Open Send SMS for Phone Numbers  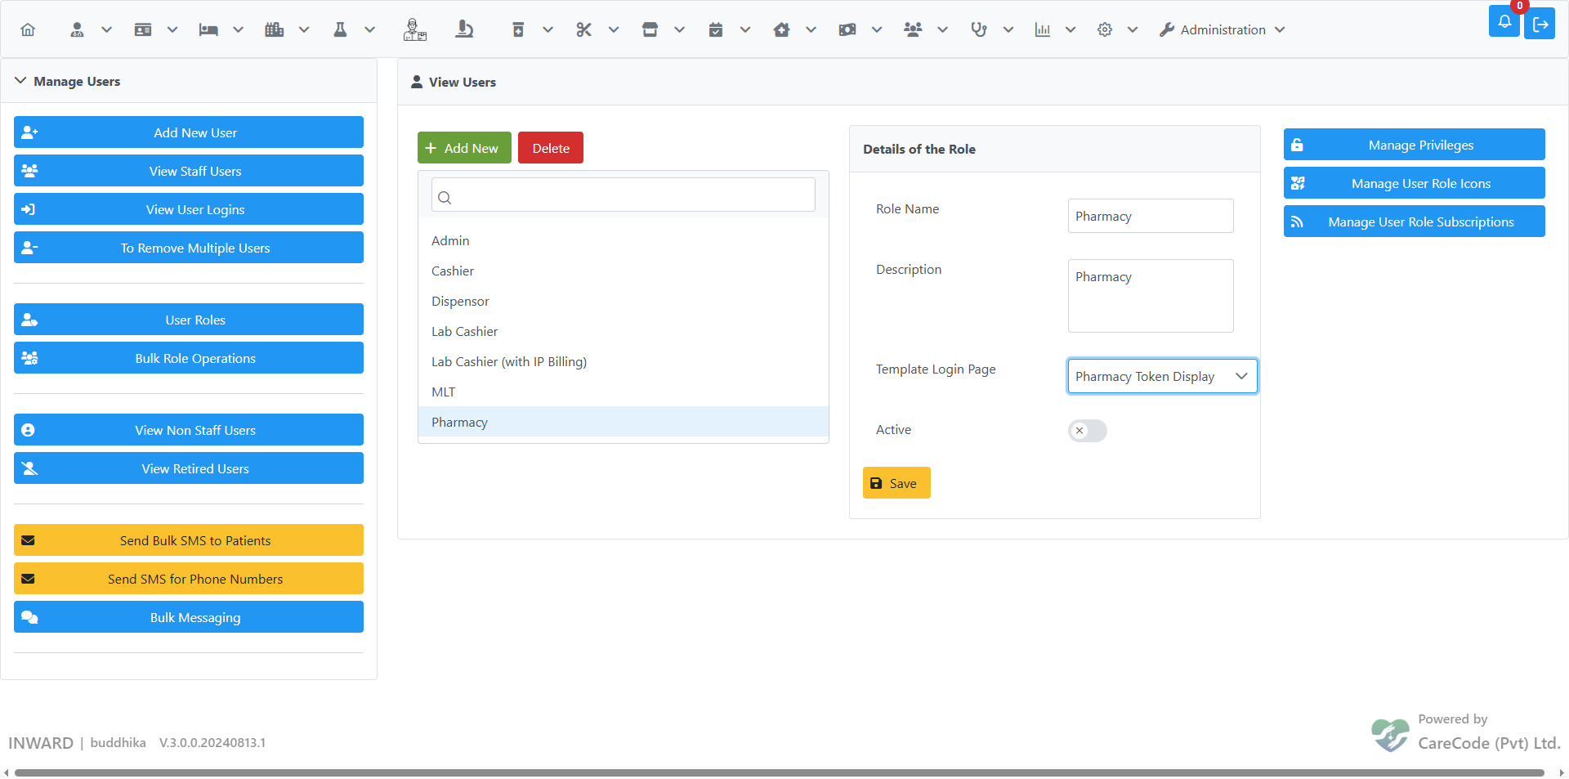click(x=189, y=579)
